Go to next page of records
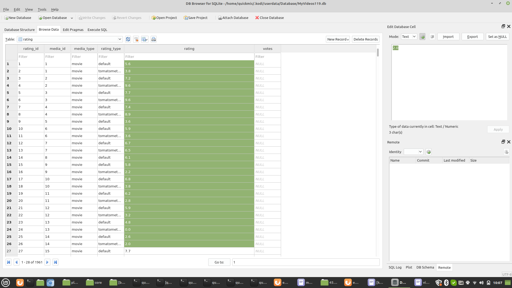Viewport: 512px width, 288px height. click(47, 262)
